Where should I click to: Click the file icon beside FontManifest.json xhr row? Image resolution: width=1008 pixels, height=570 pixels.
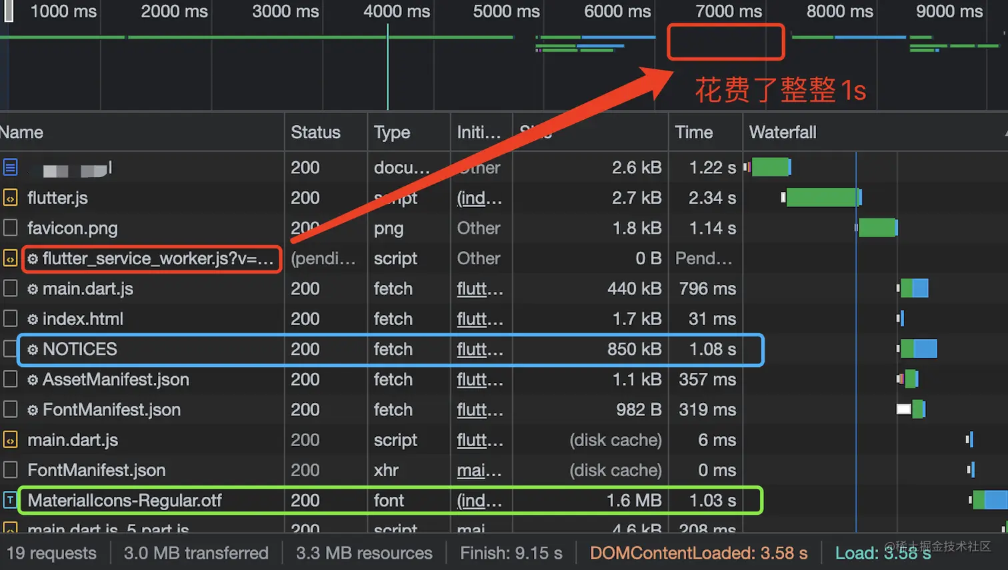pos(10,470)
